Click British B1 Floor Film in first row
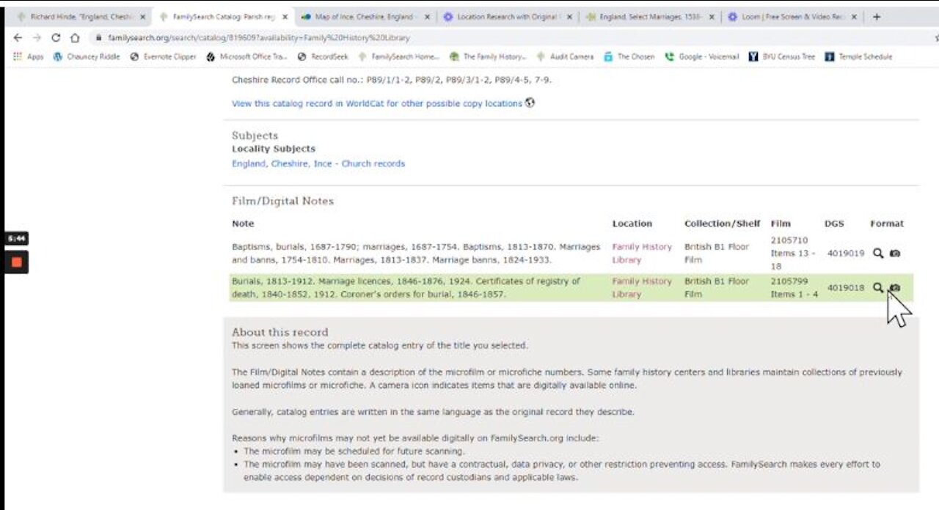 pos(717,254)
